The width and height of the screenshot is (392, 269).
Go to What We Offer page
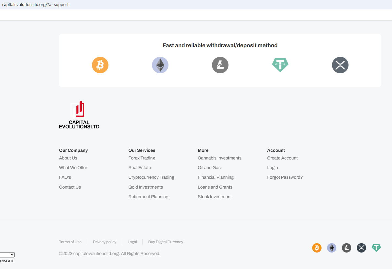click(x=73, y=168)
